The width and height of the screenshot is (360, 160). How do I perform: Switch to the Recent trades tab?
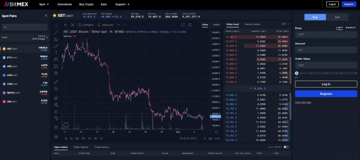click(x=252, y=24)
